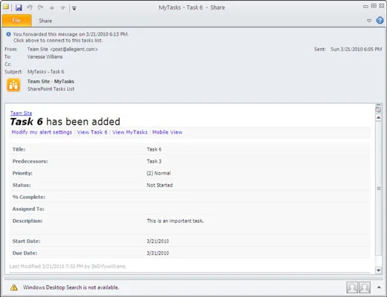Screen dimensions: 387x297
Task: Minimize the ribbon with the caret
Action: 369,21
